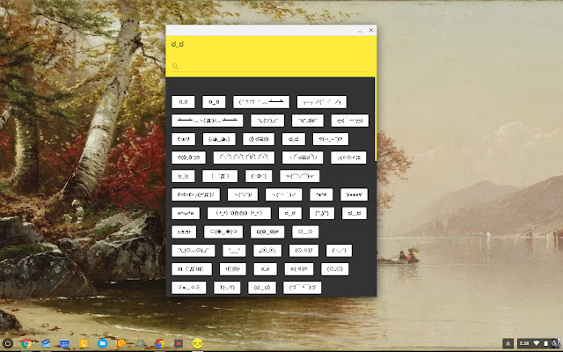The width and height of the screenshot is (563, 352).
Task: Pick the (。◕‿◕。) cute face emoticon
Action: pos(219,139)
